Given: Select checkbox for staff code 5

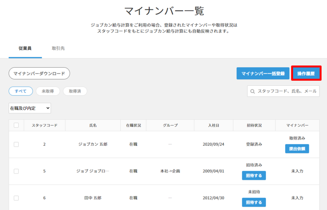Looking at the screenshot, I should 16,171.
